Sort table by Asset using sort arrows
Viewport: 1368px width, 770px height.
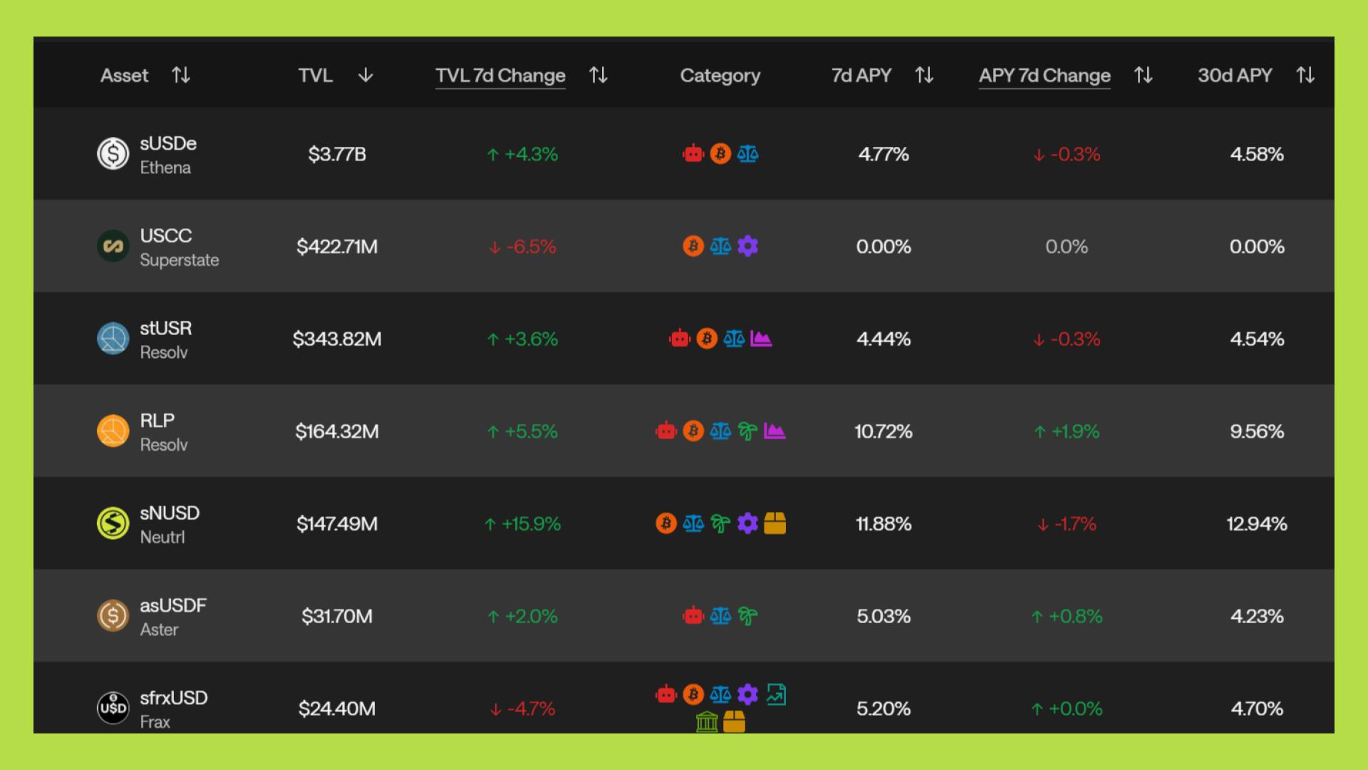point(181,76)
